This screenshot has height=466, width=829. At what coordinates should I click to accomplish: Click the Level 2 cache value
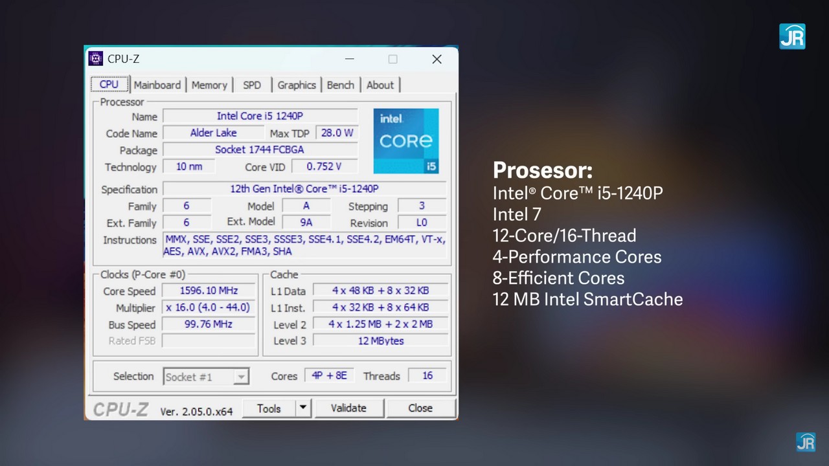(381, 324)
